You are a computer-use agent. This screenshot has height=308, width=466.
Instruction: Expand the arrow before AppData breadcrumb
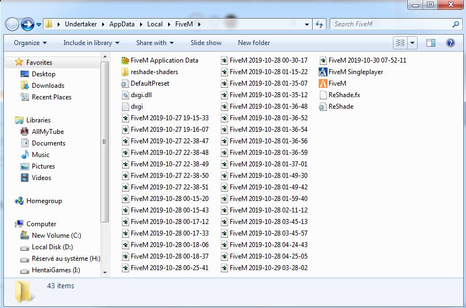103,24
